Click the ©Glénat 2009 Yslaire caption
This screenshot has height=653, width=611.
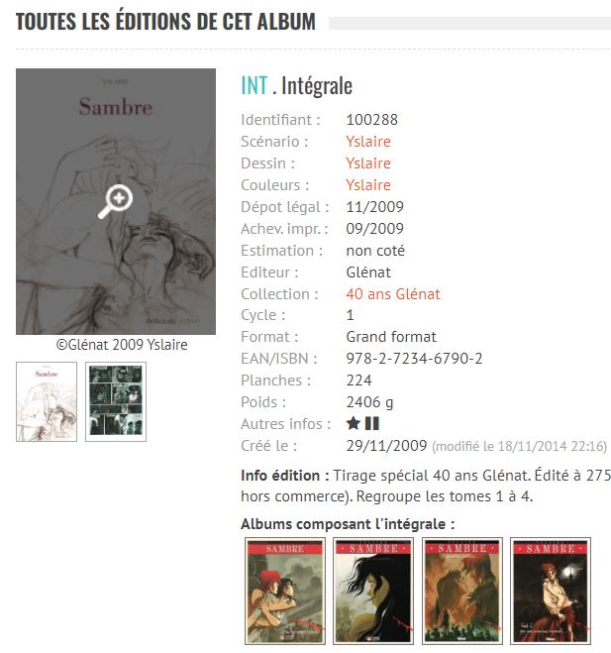pos(122,345)
